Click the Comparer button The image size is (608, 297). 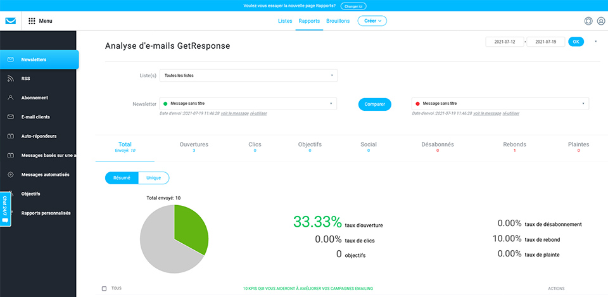374,104
